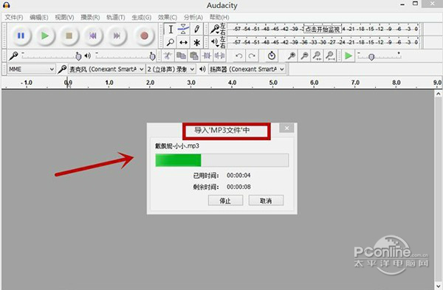The width and height of the screenshot is (443, 290).
Task: Click the Zoom Out icon
Action: tap(304, 55)
